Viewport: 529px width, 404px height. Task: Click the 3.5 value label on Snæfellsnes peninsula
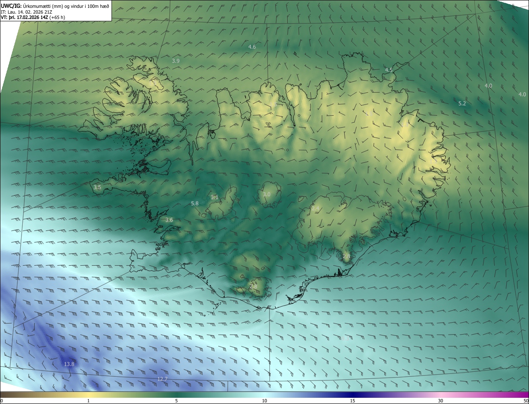click(x=97, y=188)
